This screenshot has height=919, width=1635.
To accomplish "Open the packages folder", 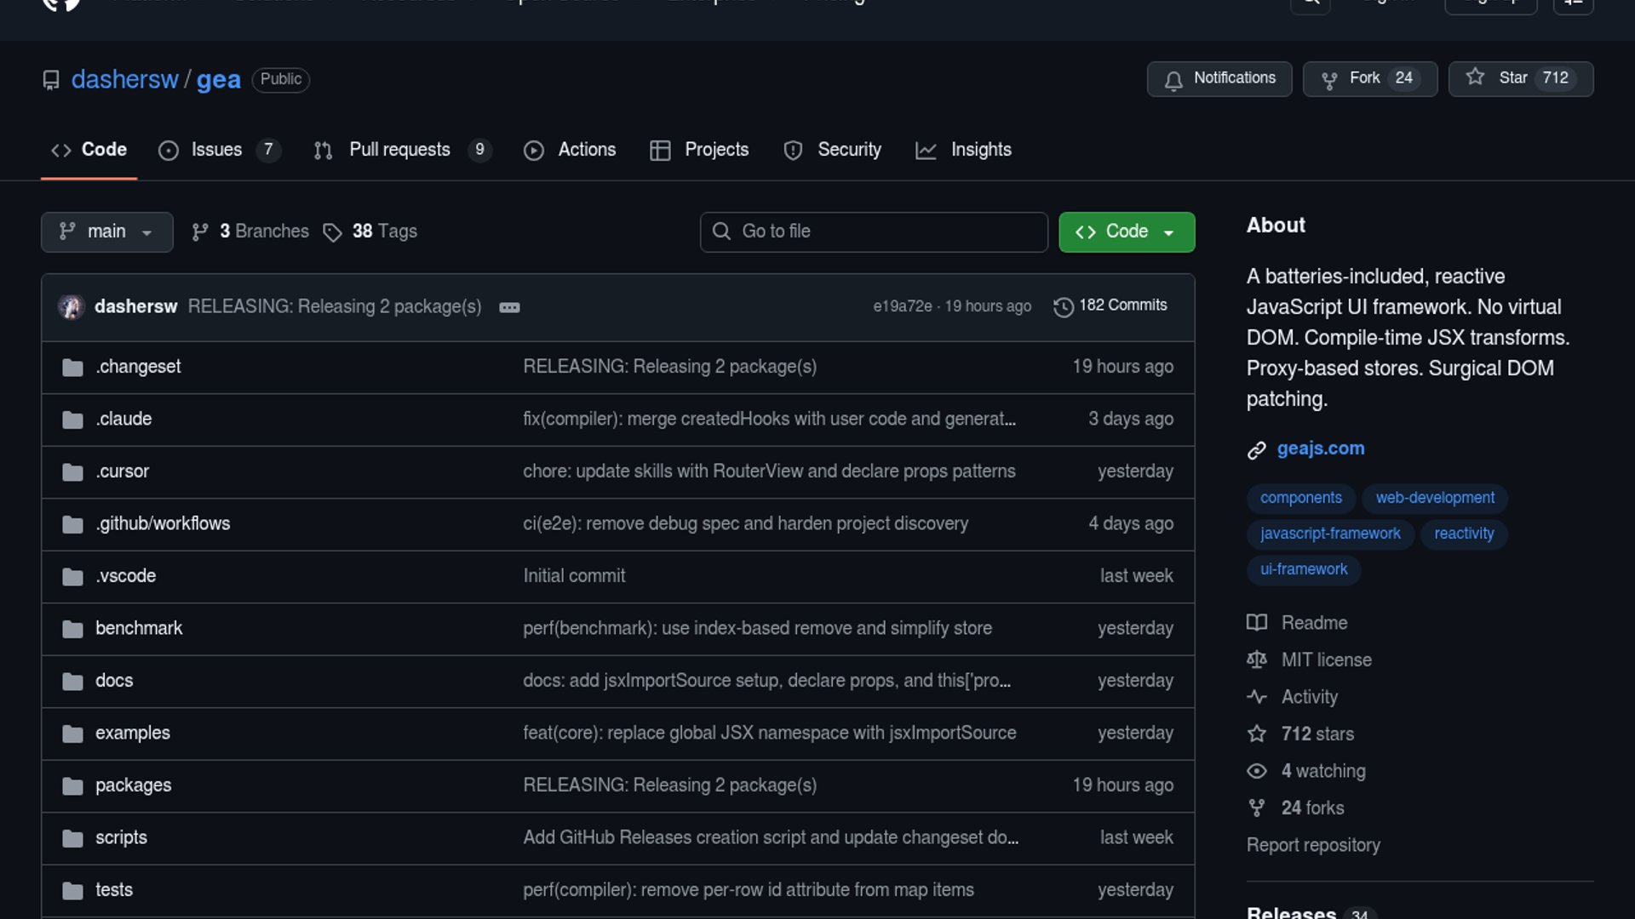I will click(x=133, y=785).
